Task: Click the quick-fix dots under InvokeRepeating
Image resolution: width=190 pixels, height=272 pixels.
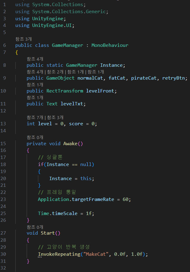Action: (x=40, y=257)
